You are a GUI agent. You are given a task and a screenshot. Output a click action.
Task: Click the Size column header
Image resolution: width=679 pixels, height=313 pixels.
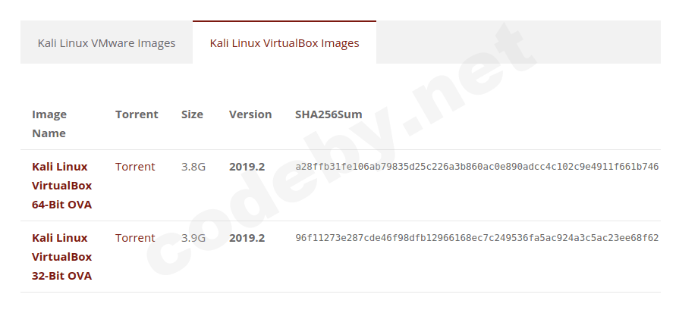(192, 114)
